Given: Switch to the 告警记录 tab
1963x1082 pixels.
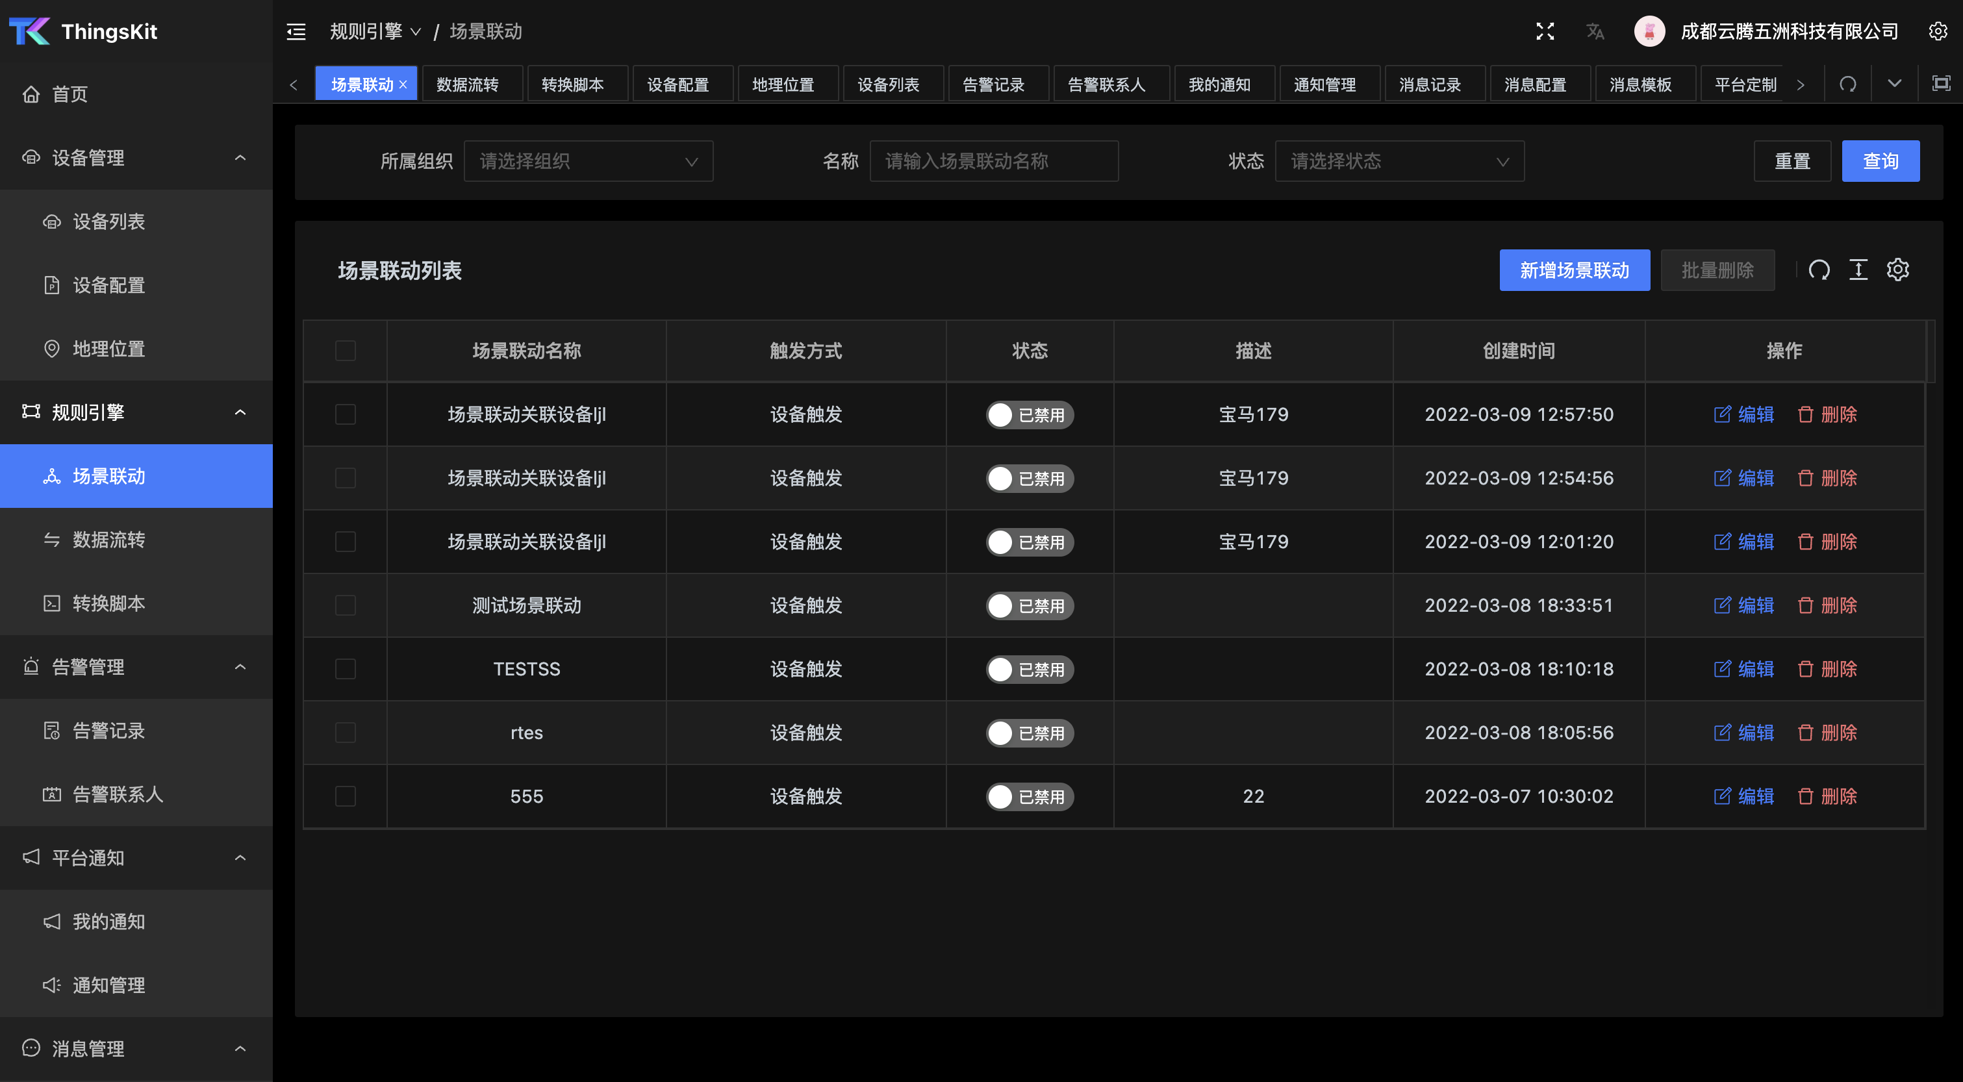Looking at the screenshot, I should click(x=998, y=84).
